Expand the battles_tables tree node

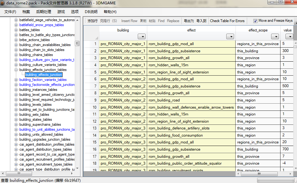16,30
